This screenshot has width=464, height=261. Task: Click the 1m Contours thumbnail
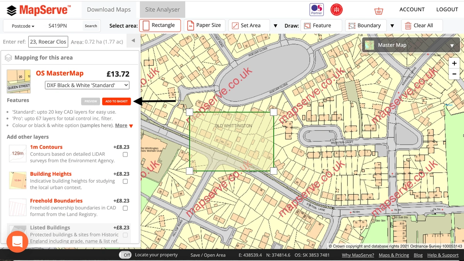[18, 153]
